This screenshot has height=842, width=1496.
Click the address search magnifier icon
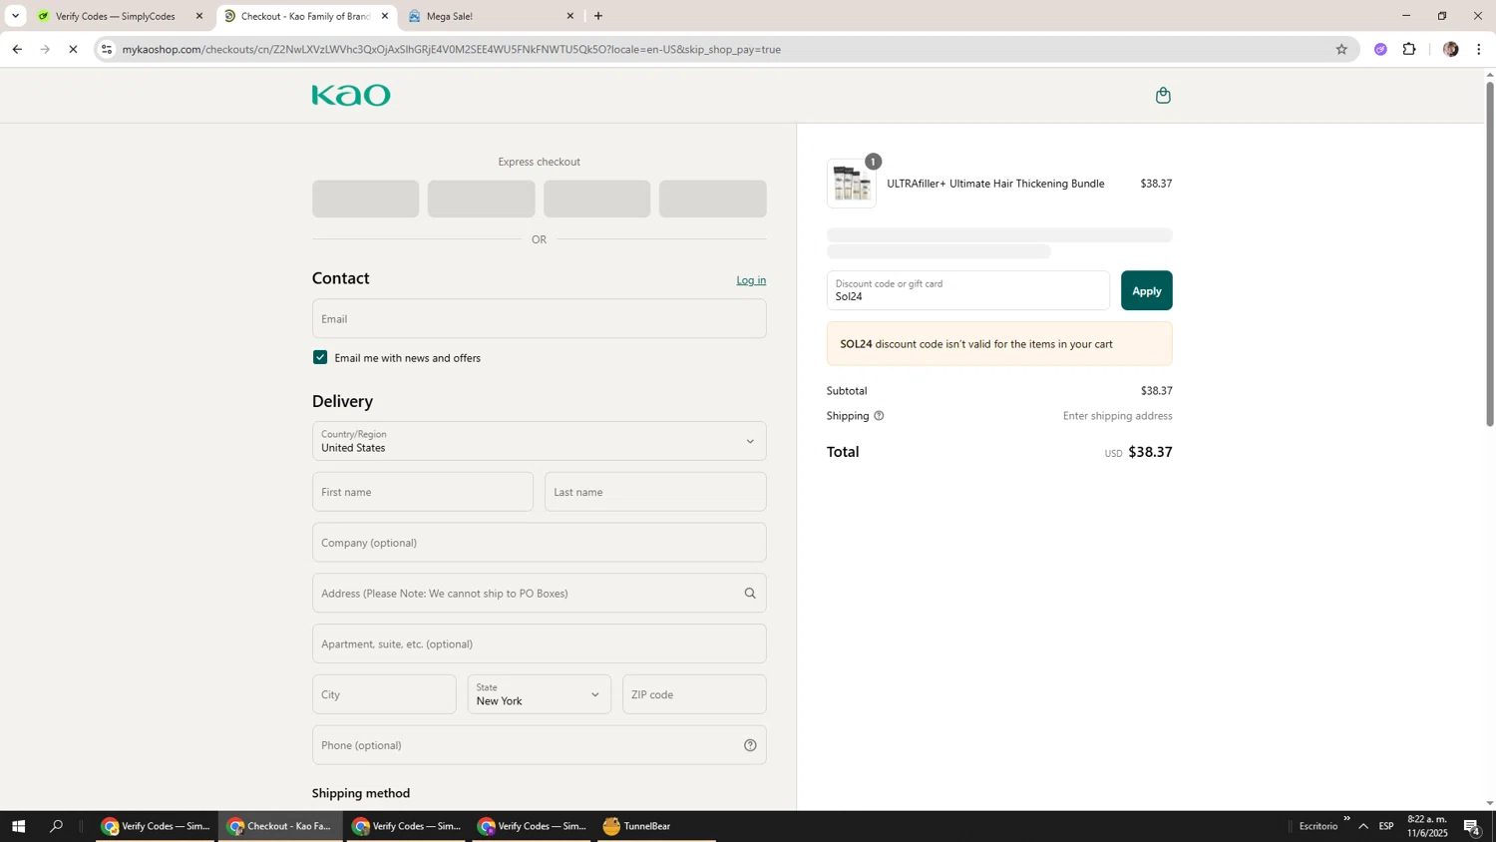coord(750,594)
